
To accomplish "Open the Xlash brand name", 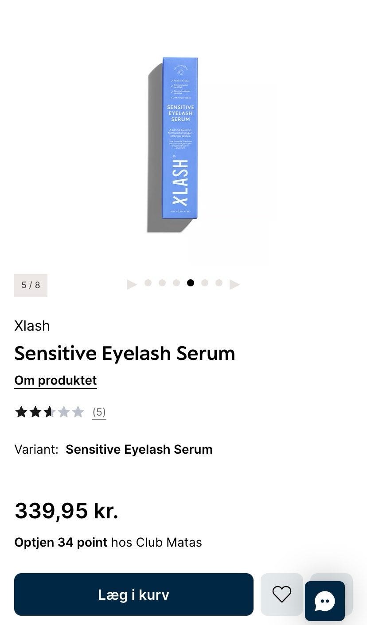I will coord(32,326).
